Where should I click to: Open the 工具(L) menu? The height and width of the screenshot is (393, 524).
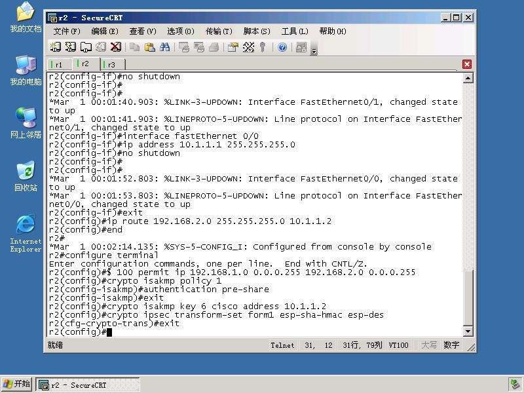coord(295,31)
